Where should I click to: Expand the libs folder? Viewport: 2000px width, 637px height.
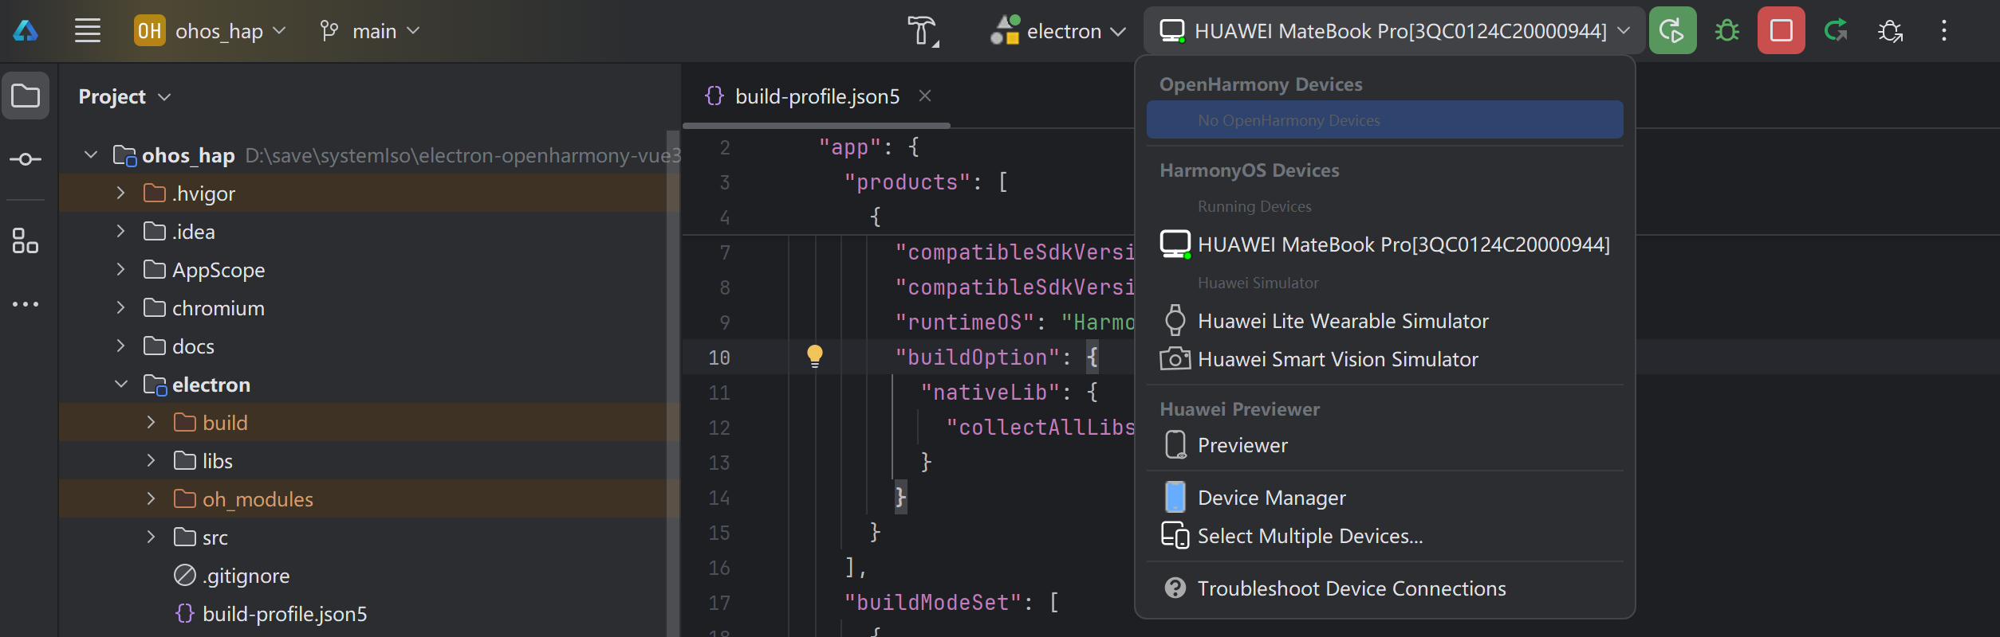(x=151, y=460)
